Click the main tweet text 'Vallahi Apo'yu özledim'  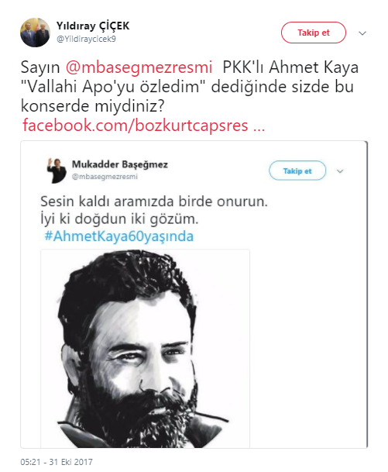[114, 87]
